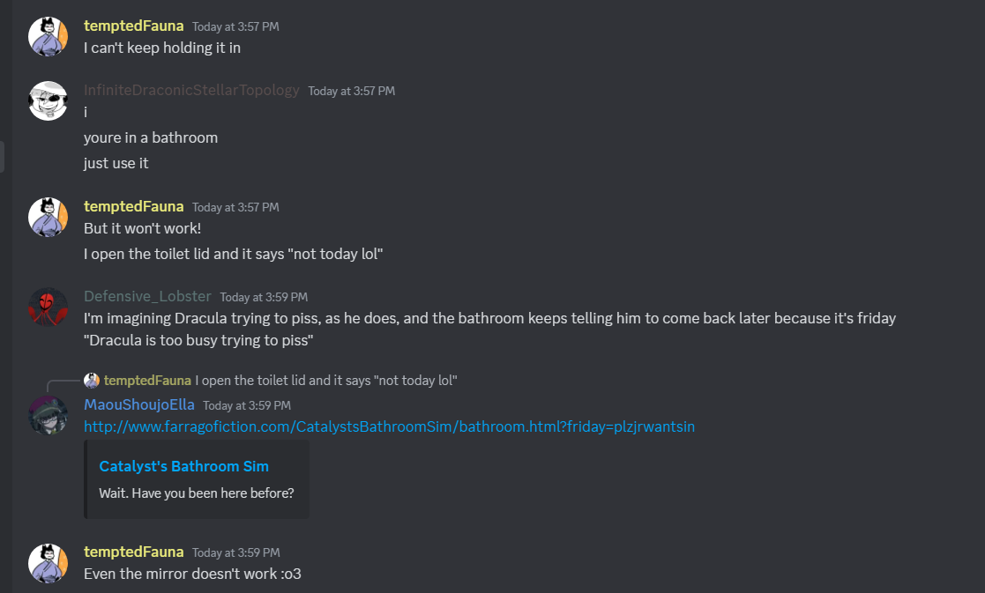Open Defensive_Lobster's red avatar

pyautogui.click(x=48, y=307)
